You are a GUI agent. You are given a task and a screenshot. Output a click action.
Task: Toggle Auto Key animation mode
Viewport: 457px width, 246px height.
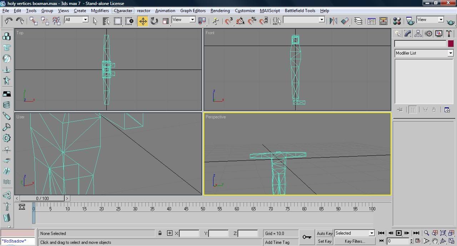click(324, 233)
